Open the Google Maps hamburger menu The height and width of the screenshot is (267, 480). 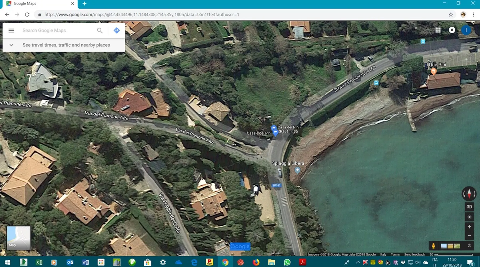[11, 30]
